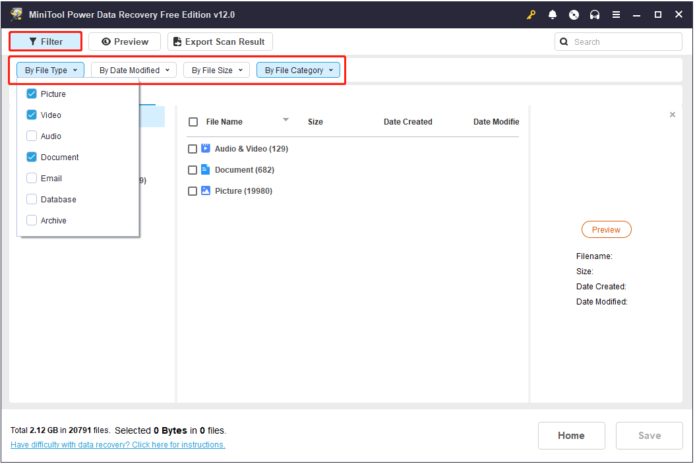Click the Preview toolbar button
The width and height of the screenshot is (695, 464).
(x=125, y=42)
